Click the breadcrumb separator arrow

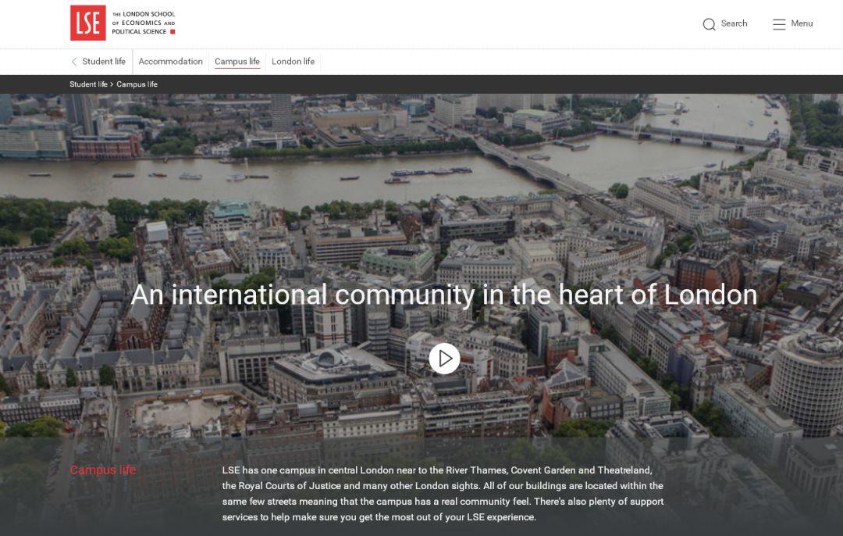pos(112,84)
